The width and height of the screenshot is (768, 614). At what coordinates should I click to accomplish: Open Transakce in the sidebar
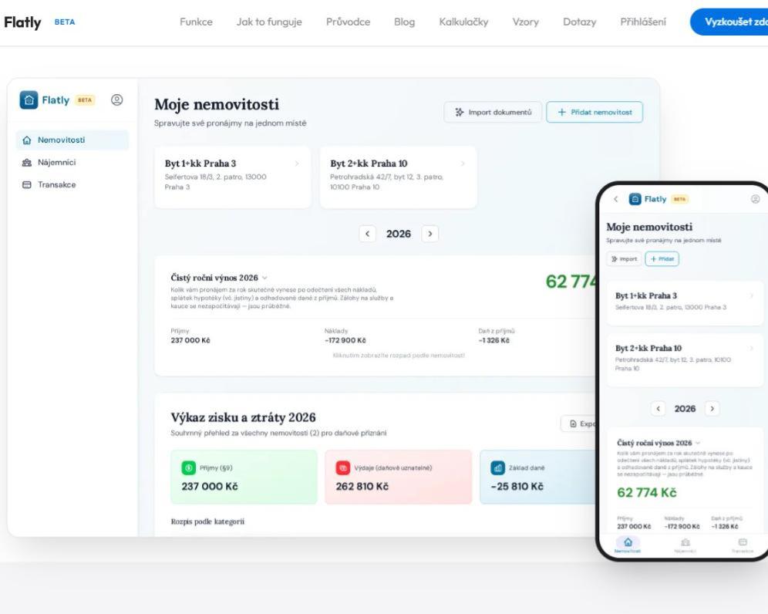pyautogui.click(x=72, y=184)
